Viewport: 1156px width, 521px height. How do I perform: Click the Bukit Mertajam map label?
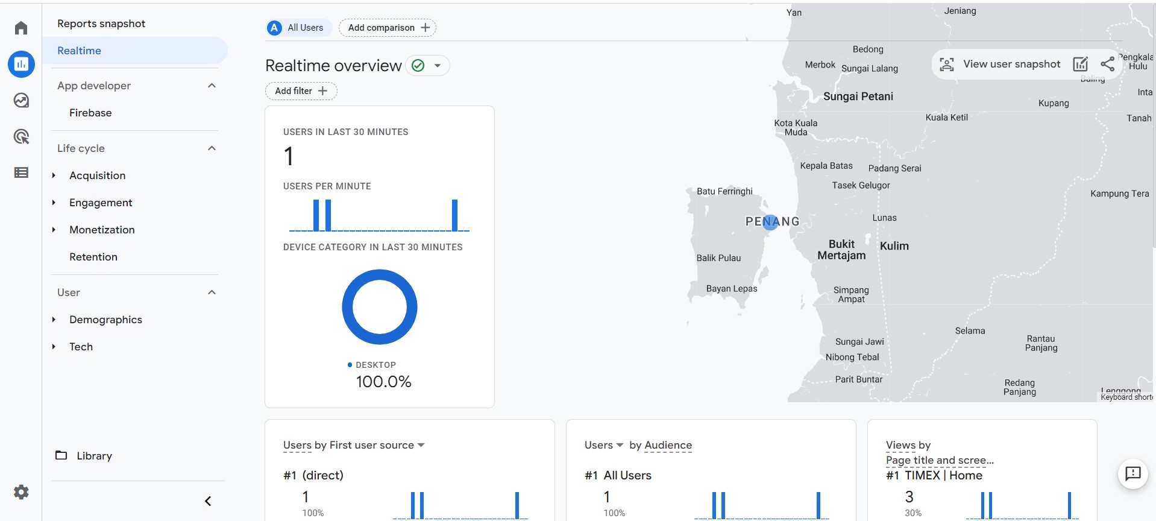(x=841, y=250)
